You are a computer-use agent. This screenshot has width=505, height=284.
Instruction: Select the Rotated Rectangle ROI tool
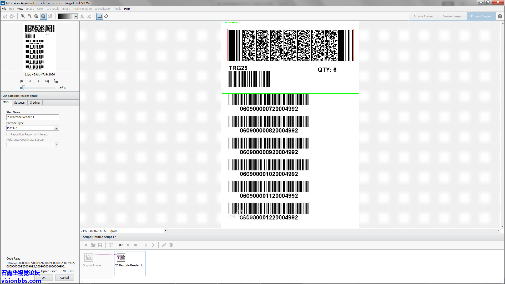click(106, 16)
